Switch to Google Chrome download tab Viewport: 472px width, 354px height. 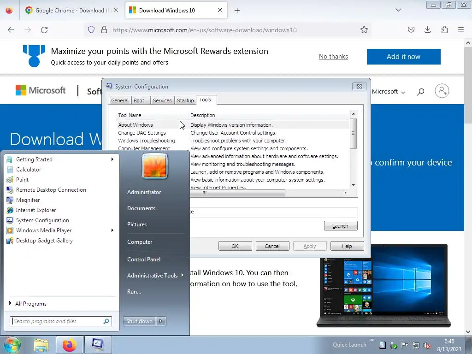tap(71, 11)
